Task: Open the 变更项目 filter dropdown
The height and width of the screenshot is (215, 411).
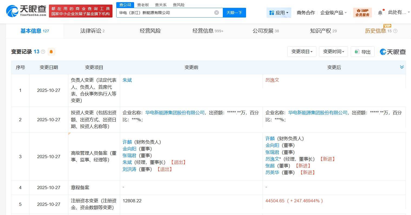Action: tap(301, 51)
